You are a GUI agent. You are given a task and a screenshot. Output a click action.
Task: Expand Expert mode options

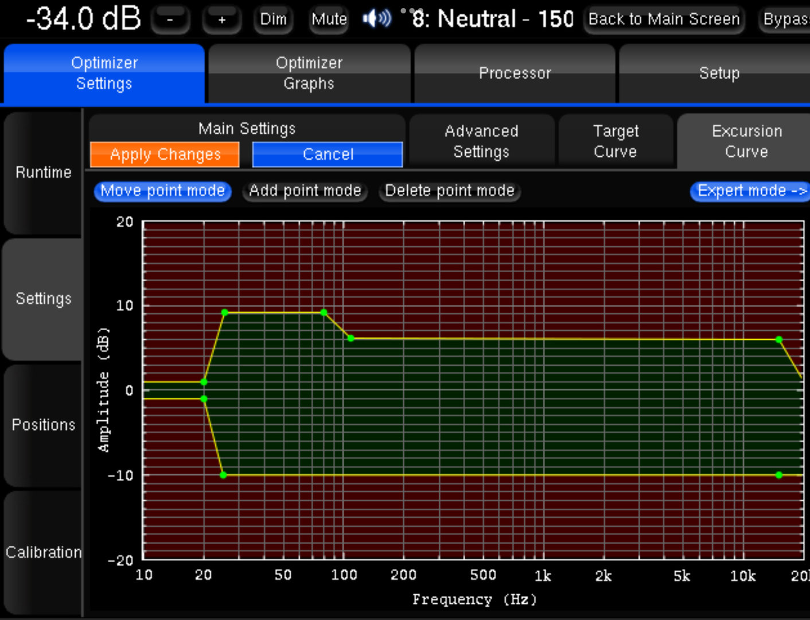pos(750,191)
